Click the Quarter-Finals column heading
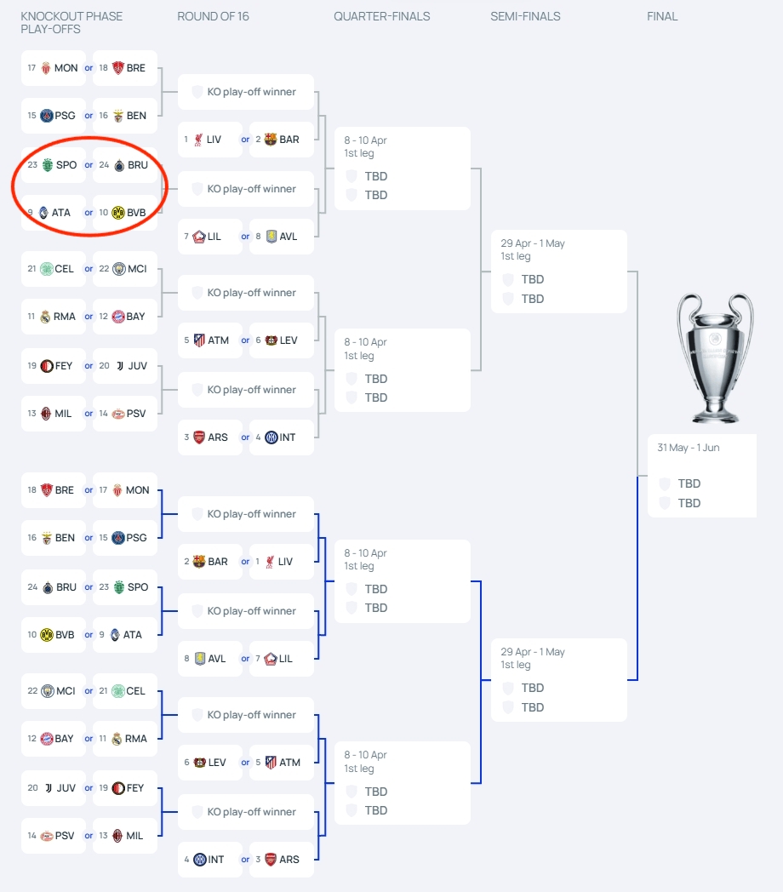Image resolution: width=783 pixels, height=892 pixels. pos(381,16)
